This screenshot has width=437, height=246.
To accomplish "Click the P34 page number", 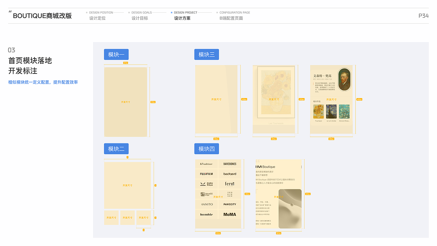I will (x=423, y=16).
